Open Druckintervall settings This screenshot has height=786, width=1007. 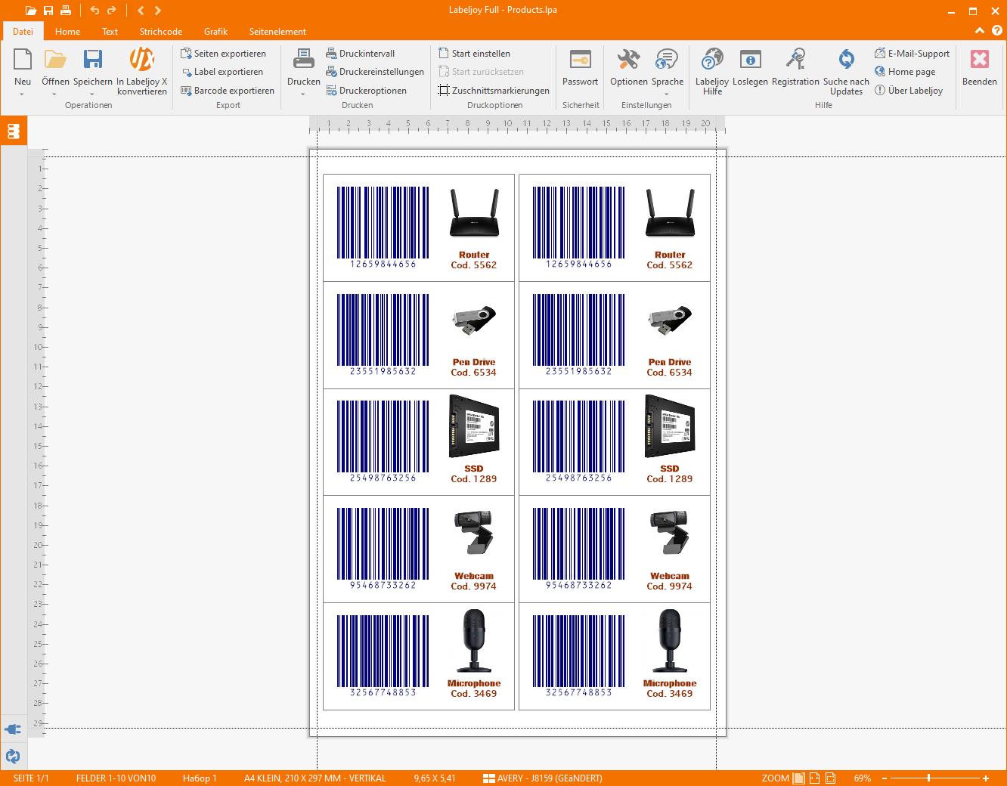coord(361,54)
